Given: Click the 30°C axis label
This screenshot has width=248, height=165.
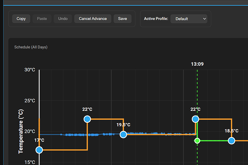Looking at the screenshot, I should coord(30,70).
